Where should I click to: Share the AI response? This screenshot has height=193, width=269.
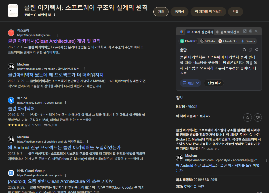pyautogui.click(x=256, y=50)
